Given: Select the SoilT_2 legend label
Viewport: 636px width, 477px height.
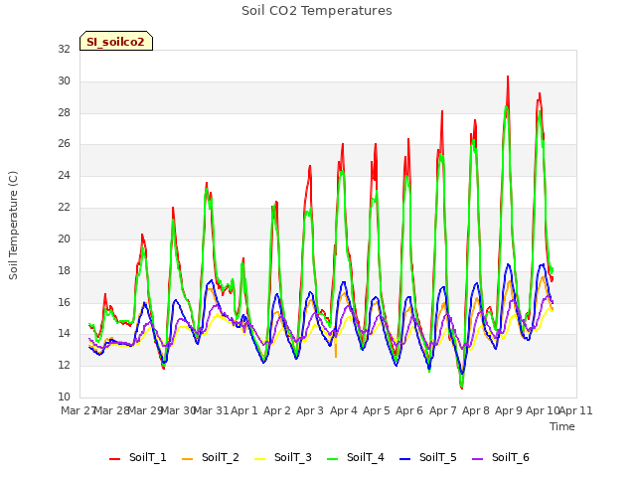Looking at the screenshot, I should pyautogui.click(x=221, y=457).
